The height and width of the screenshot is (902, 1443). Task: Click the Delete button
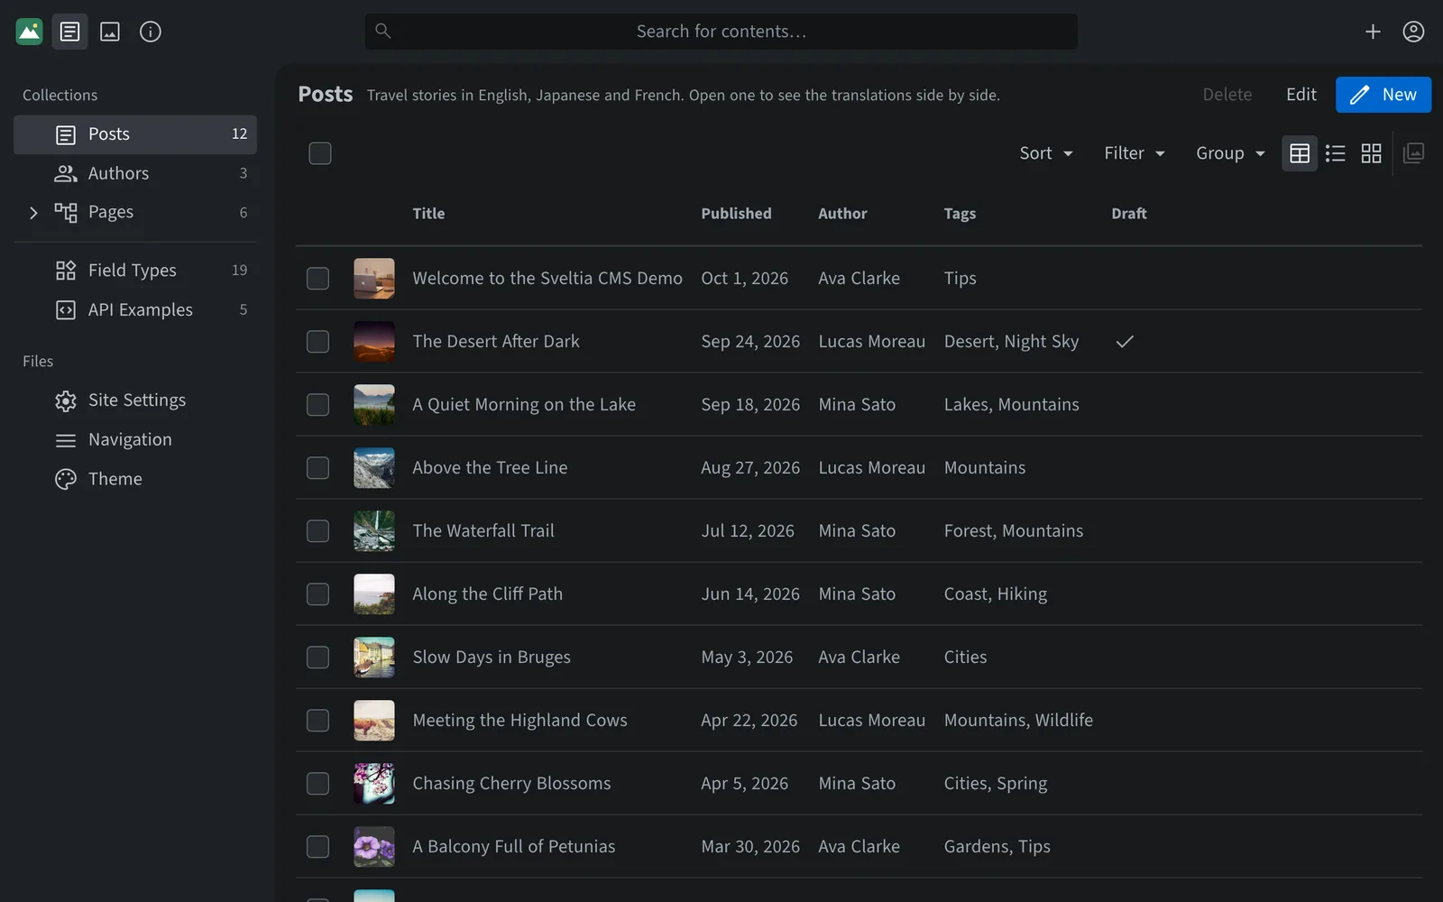point(1227,95)
